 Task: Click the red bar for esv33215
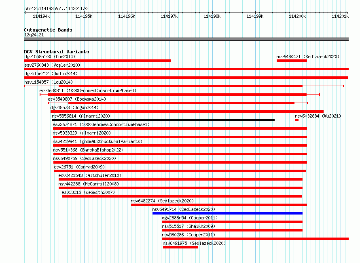coord(182,196)
